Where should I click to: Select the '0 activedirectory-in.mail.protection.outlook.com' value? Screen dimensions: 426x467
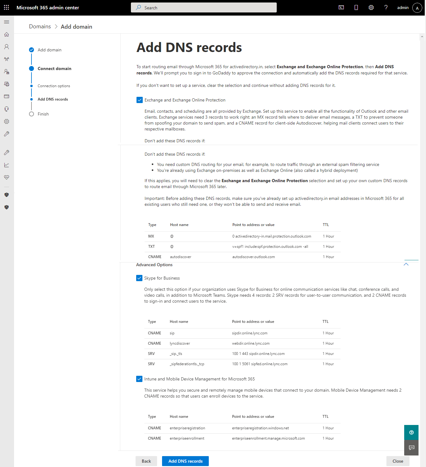(271, 236)
